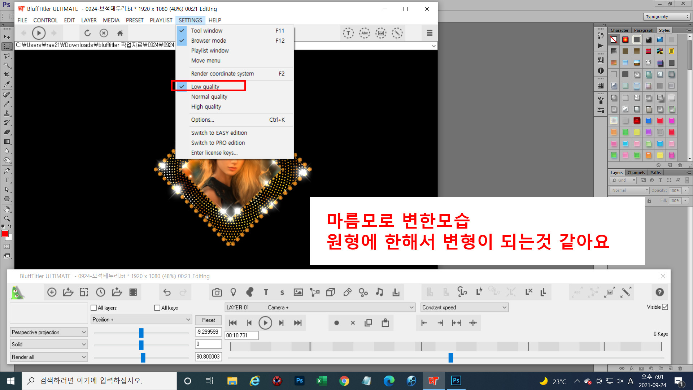Open the PLAYLIST menu
693x390 pixels.
point(161,20)
